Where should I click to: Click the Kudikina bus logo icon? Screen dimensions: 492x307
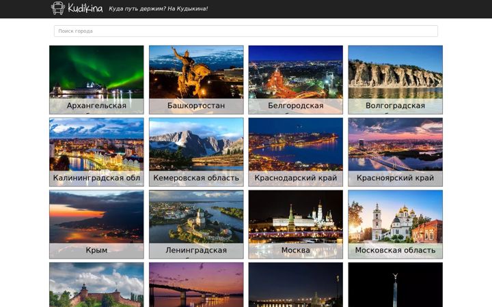(x=57, y=8)
